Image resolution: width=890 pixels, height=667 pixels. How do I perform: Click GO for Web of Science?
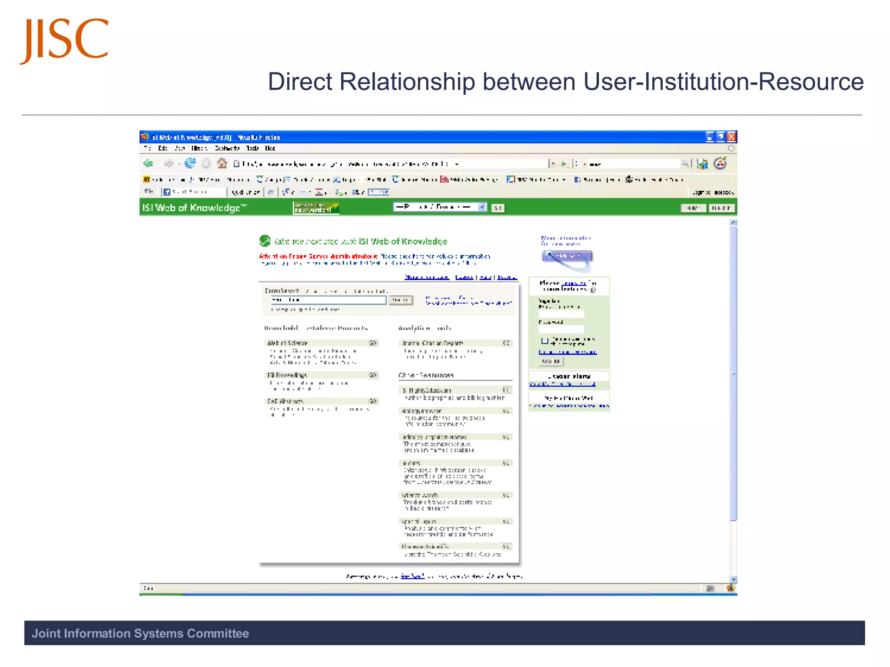pos(373,343)
